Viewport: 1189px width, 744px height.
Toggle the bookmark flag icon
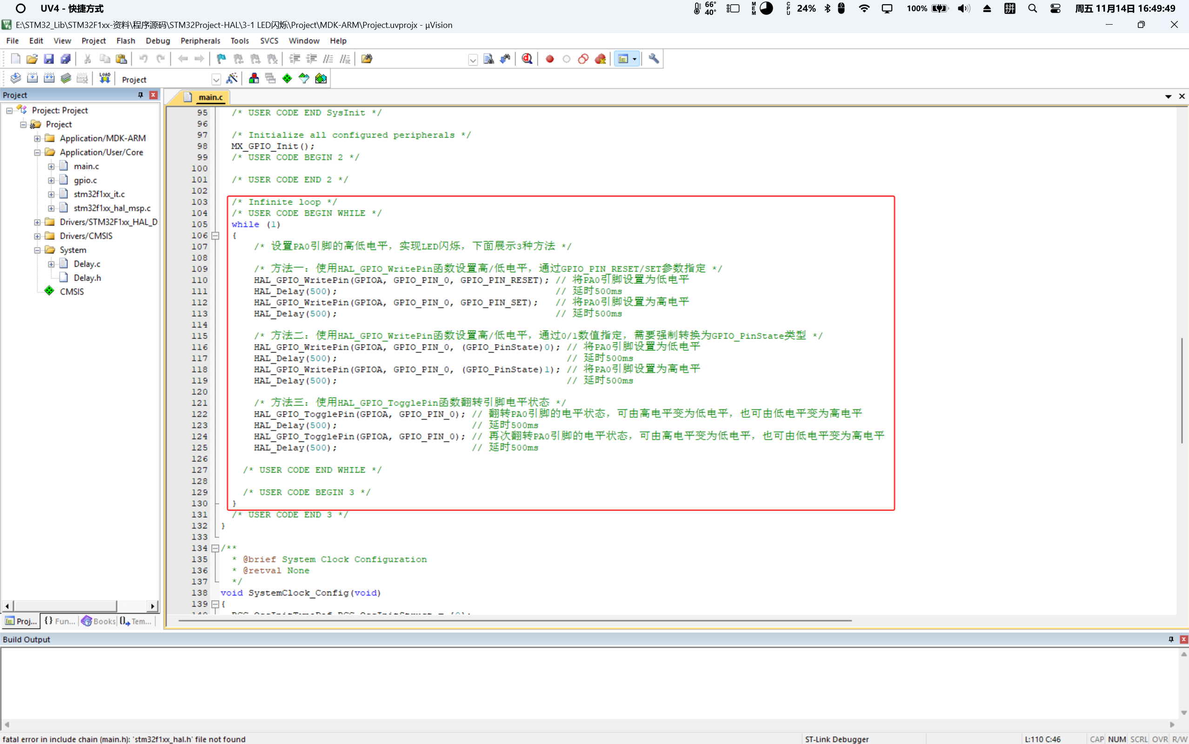coord(221,59)
